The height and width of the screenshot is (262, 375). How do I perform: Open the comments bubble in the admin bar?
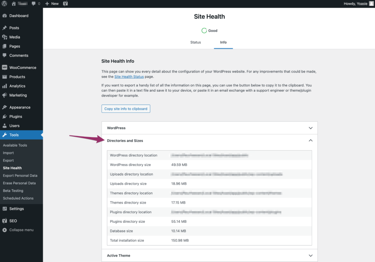[x=33, y=4]
